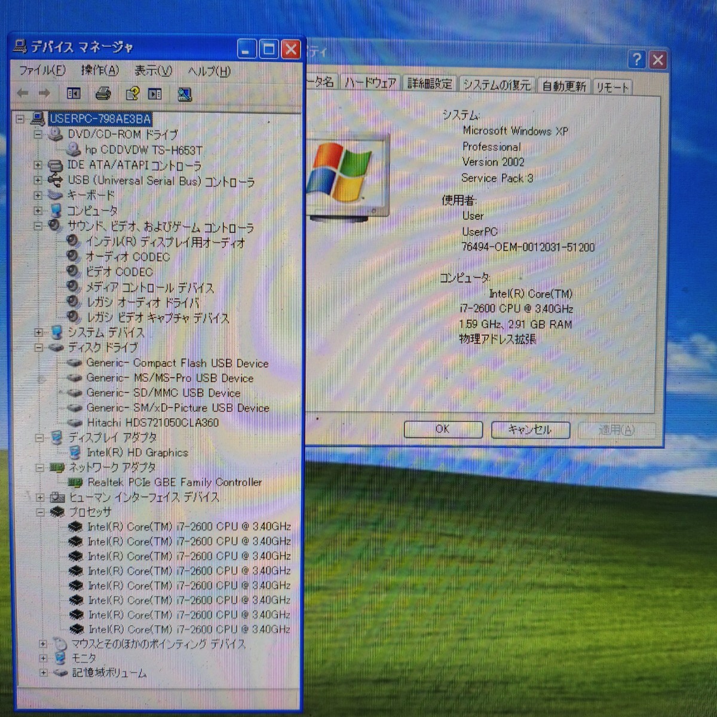Click the モニタ category icon
The width and height of the screenshot is (717, 717).
(x=59, y=658)
